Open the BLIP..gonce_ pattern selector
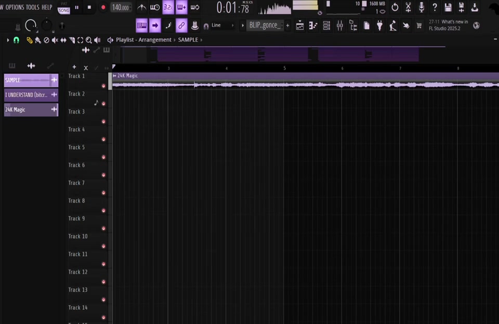This screenshot has width=499, height=324. pyautogui.click(x=265, y=25)
